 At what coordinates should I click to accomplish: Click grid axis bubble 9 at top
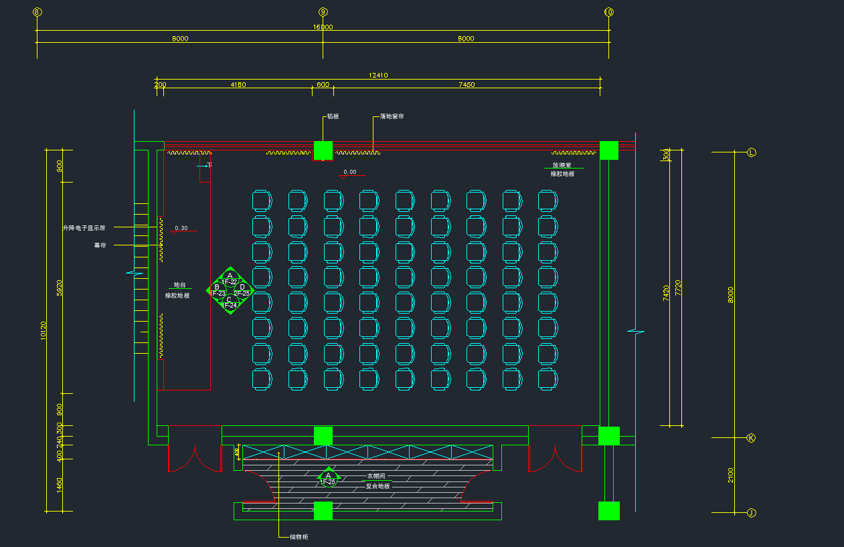click(x=323, y=12)
